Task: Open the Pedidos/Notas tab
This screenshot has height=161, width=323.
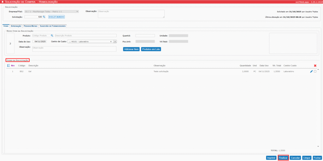Action: (31, 26)
